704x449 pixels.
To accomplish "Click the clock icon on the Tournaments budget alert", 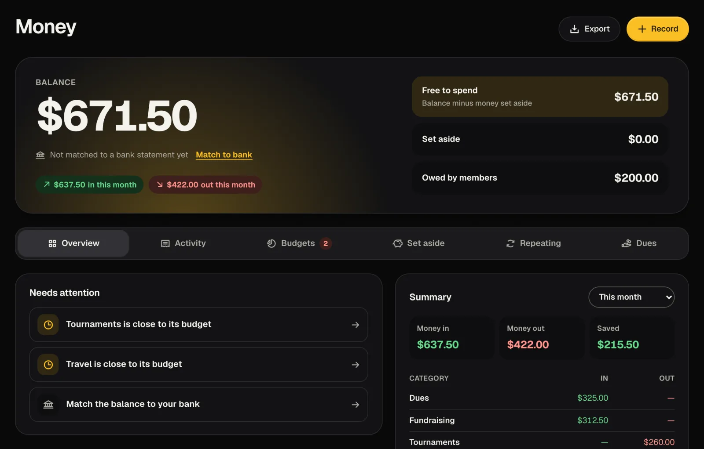I will (x=48, y=325).
